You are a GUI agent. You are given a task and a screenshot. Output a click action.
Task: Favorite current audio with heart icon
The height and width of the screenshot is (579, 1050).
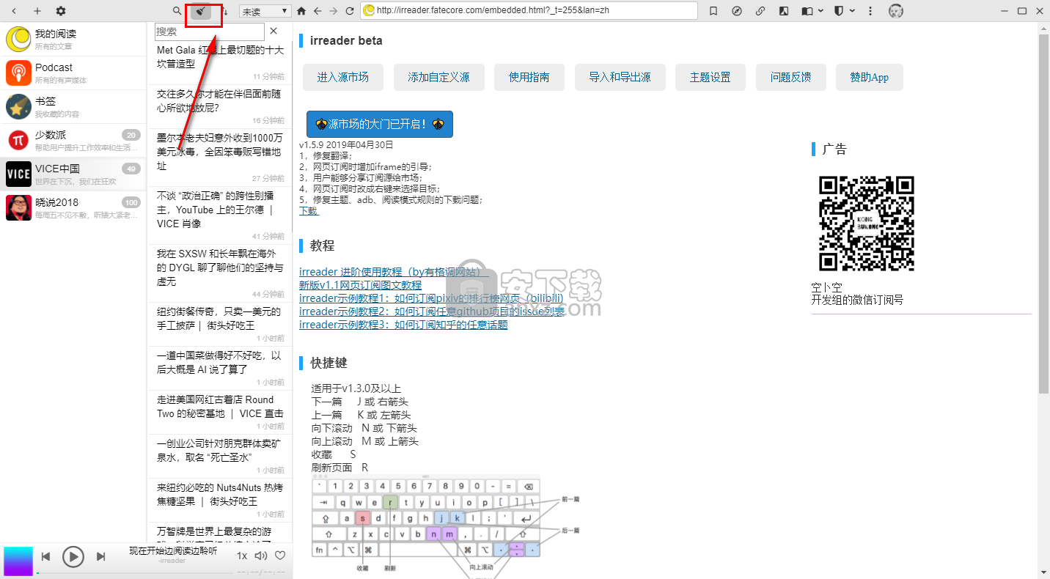280,556
